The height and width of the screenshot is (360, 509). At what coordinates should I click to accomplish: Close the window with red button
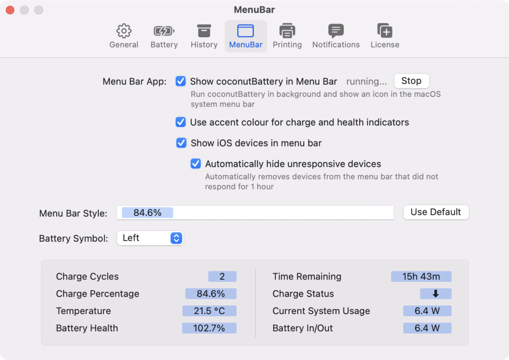click(x=10, y=10)
